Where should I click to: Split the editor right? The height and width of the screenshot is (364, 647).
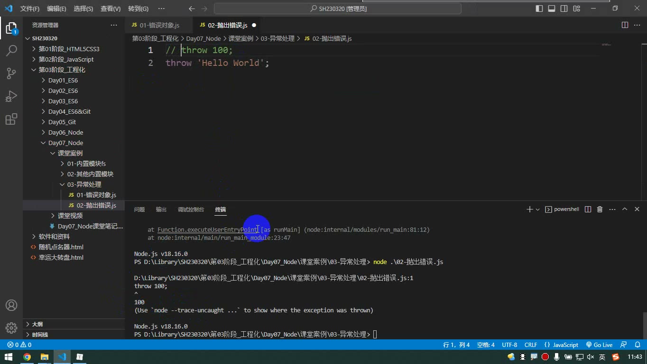pyautogui.click(x=625, y=25)
